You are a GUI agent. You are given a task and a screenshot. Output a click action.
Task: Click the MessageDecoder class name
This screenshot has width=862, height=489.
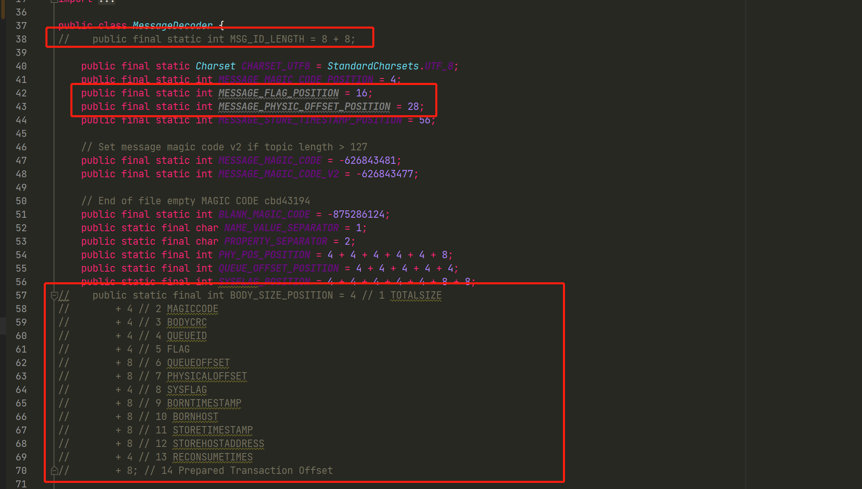(173, 26)
